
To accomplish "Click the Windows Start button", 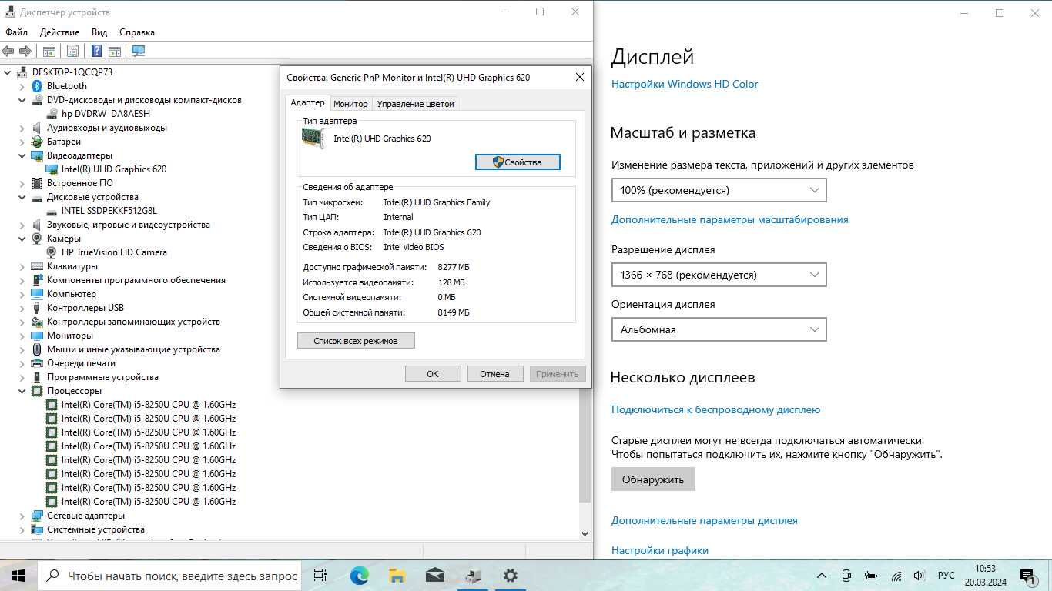I will click(18, 576).
